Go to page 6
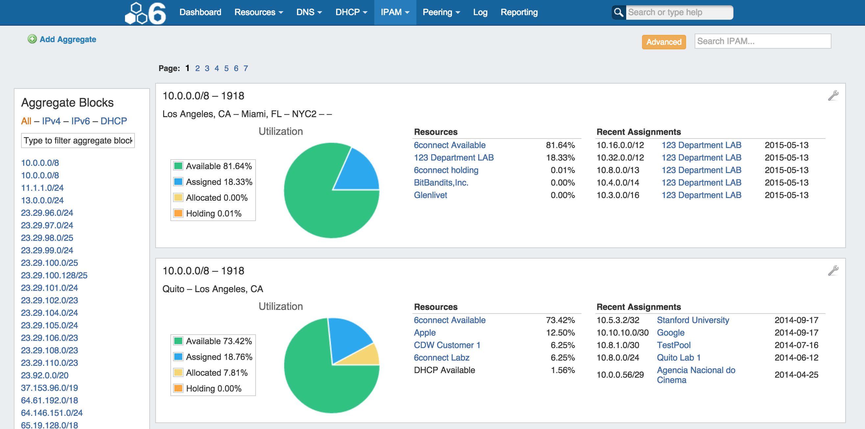 click(x=236, y=68)
